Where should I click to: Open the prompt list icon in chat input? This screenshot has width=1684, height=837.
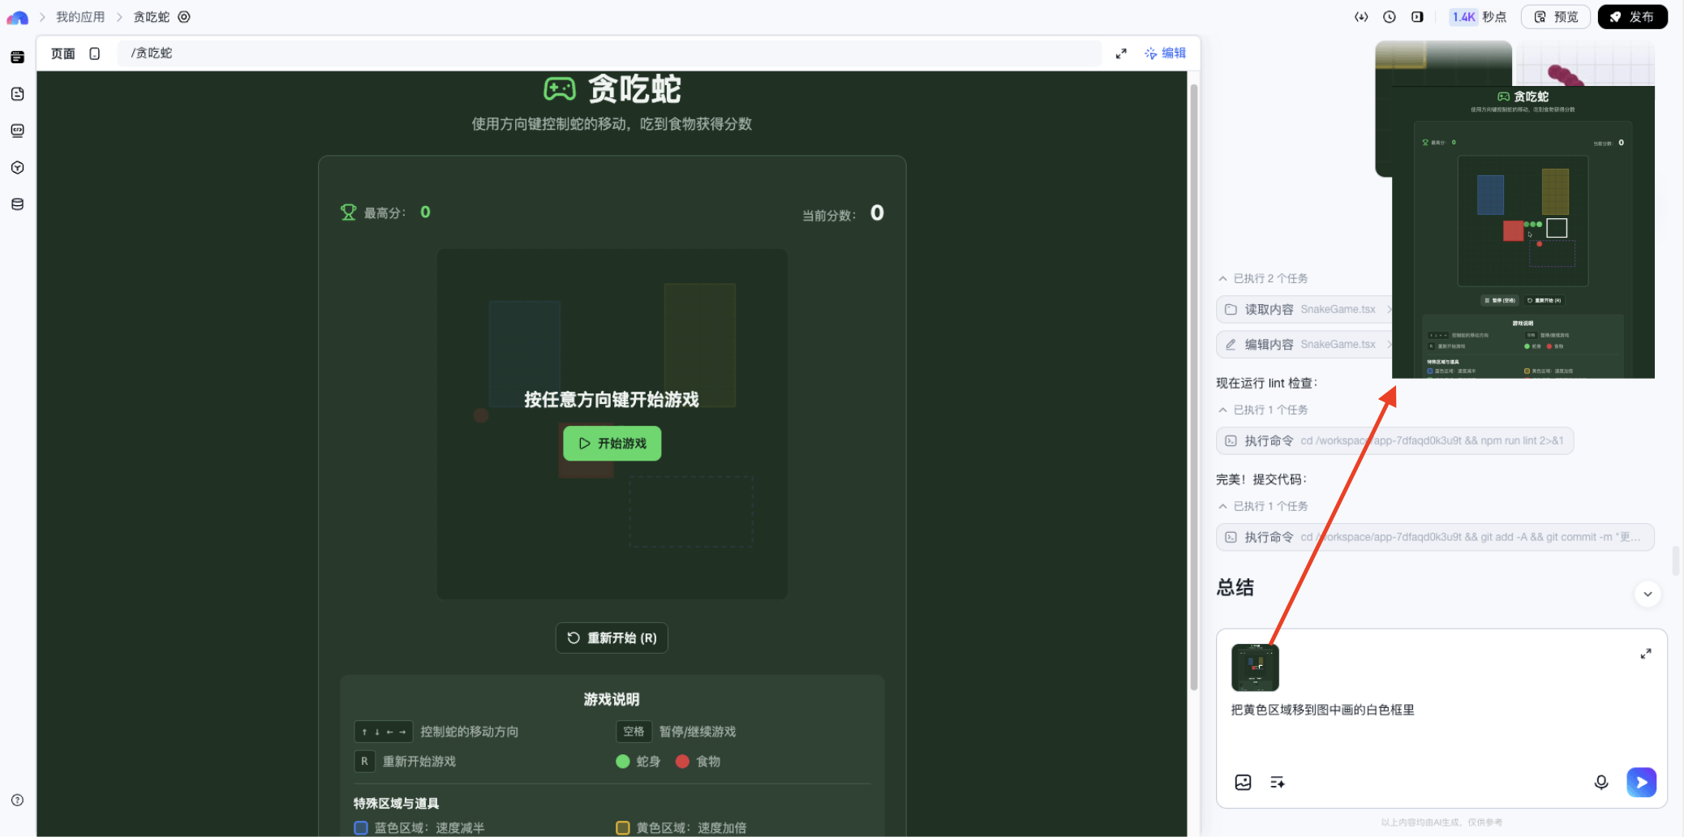click(1278, 782)
